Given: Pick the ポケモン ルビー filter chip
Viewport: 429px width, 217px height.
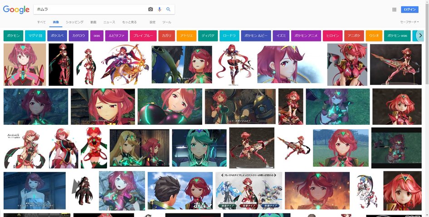Looking at the screenshot, I should click(256, 36).
